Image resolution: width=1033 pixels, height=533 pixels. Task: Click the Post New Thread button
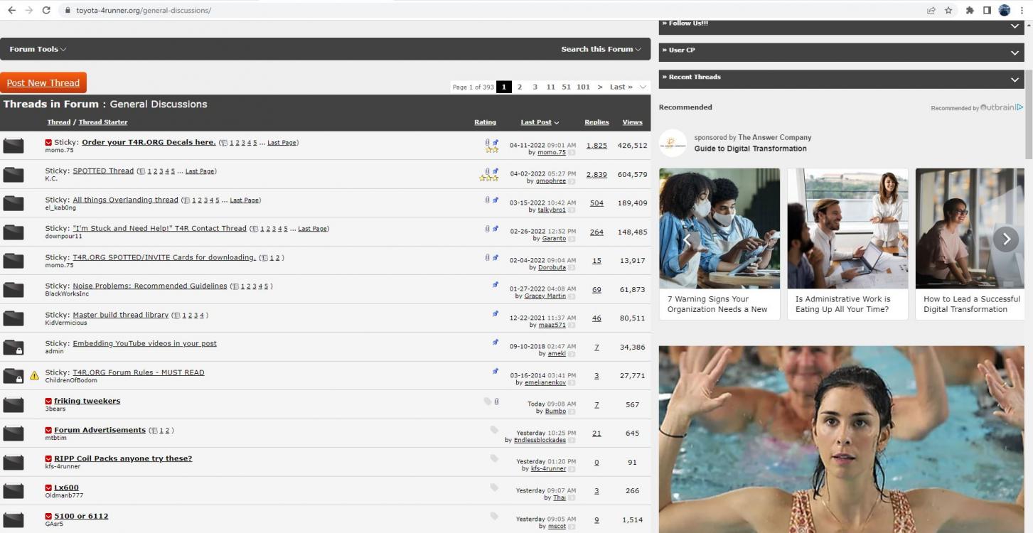tap(43, 82)
